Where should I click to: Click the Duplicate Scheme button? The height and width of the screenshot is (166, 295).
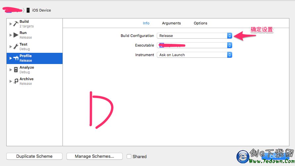click(34, 156)
